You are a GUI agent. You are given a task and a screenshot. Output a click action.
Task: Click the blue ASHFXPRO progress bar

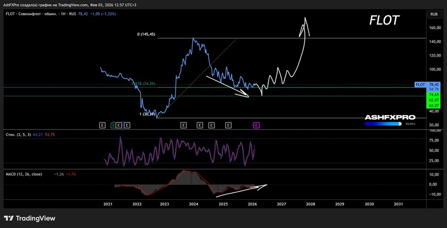pos(383,124)
